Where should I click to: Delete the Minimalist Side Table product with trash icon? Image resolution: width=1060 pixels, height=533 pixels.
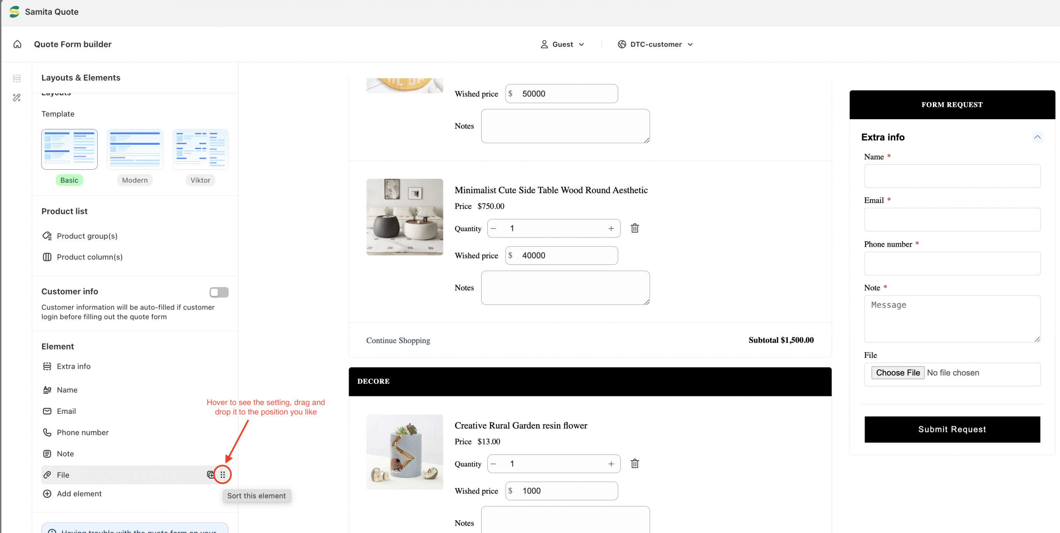635,228
